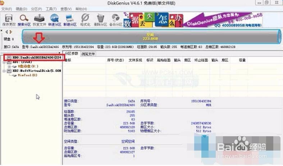Click the 新建分区 (new partition) toolbar icon
The width and height of the screenshot is (283, 166).
point(70,18)
